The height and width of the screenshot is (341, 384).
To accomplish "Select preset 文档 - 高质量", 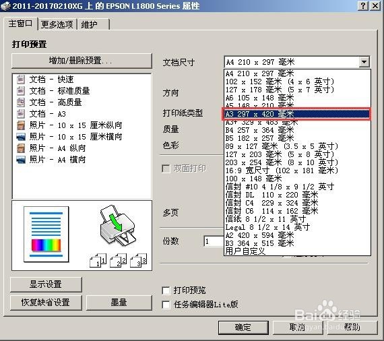I will tap(55, 102).
